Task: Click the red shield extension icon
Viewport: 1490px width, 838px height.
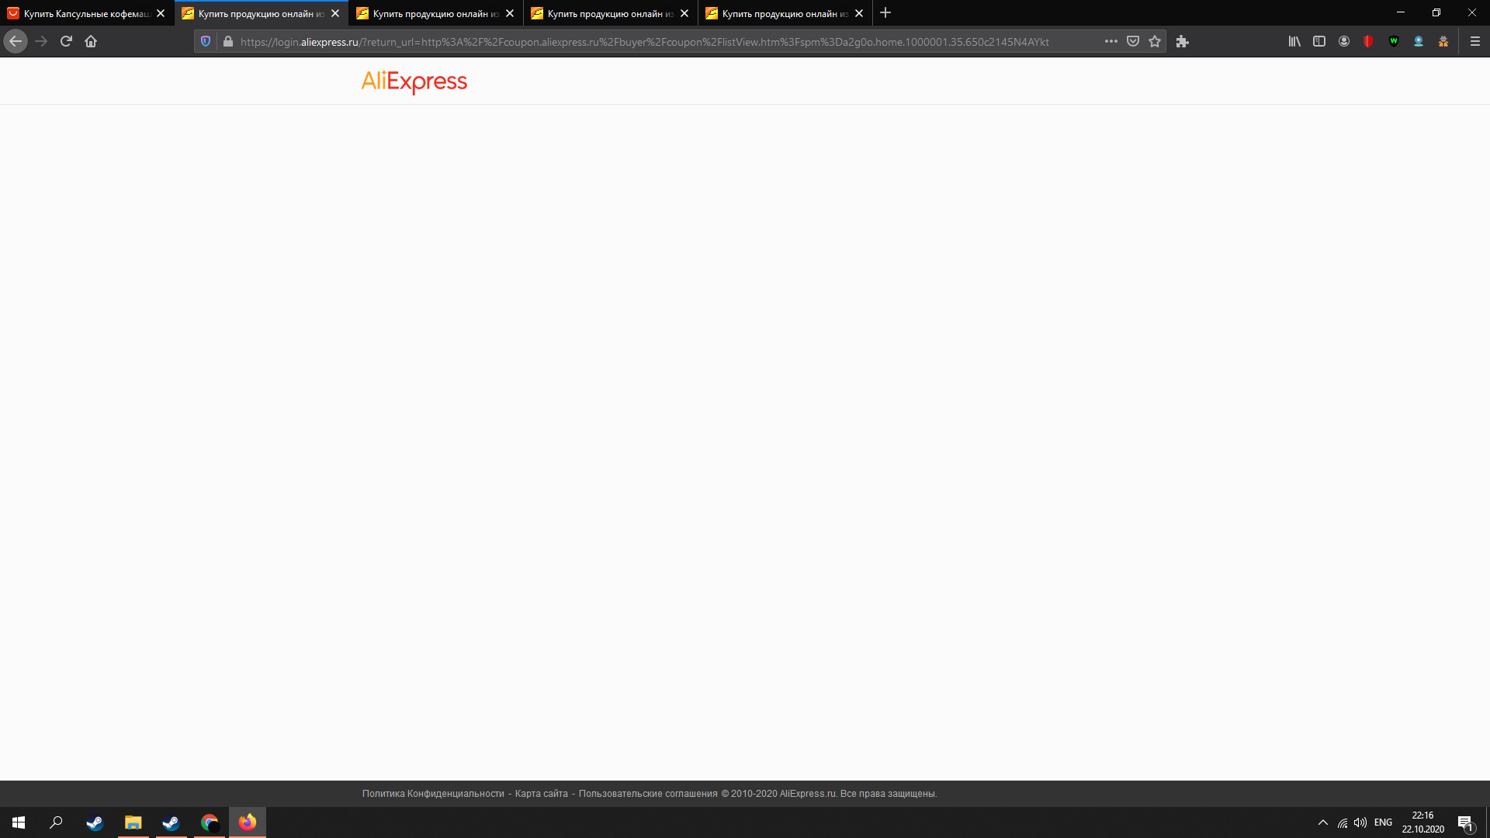Action: click(x=1369, y=41)
